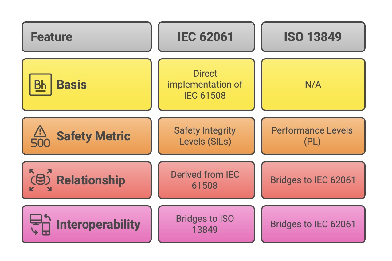Click Bridges to IEC 62061 in Interoperability row
The image size is (392, 261).
coord(313,224)
